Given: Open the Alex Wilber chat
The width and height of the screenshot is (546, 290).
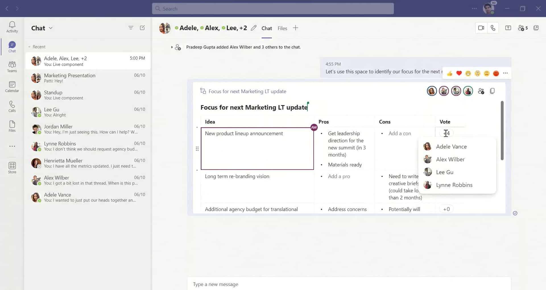Looking at the screenshot, I should click(x=88, y=180).
